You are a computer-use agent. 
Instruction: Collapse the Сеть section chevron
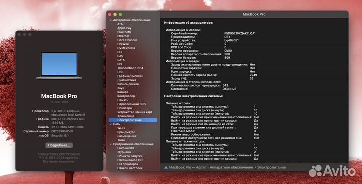pos(111,124)
